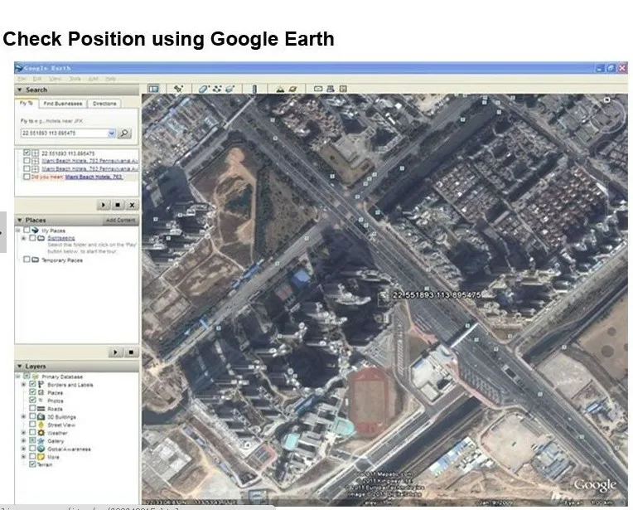633x510 pixels.
Task: Click the 3D Buildings layer icon
Action: click(41, 416)
